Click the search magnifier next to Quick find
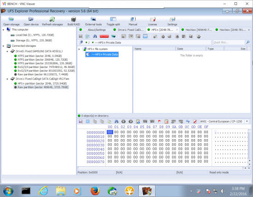This screenshot has height=197, width=253. coord(248,42)
